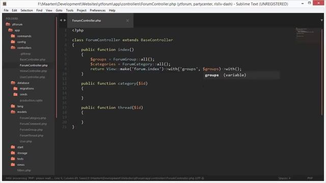Select ForumController.php in the sidebar
The height and width of the screenshot is (183, 326).
(34, 66)
